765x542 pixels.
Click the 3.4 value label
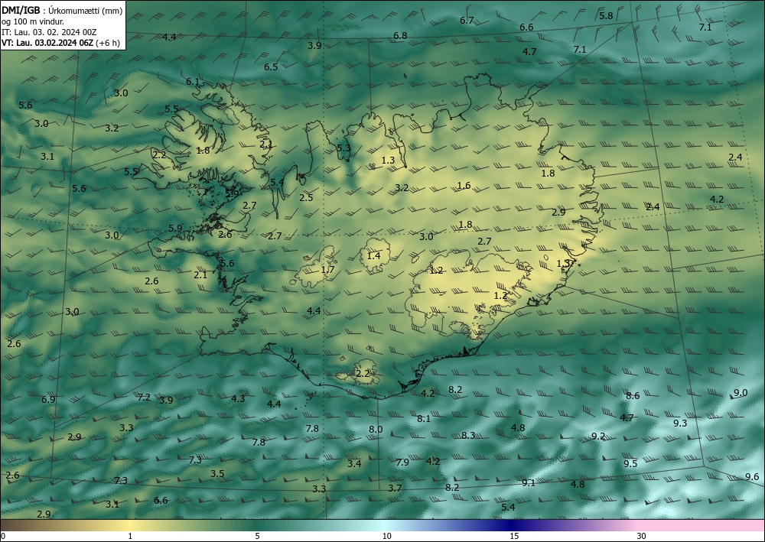click(x=354, y=463)
